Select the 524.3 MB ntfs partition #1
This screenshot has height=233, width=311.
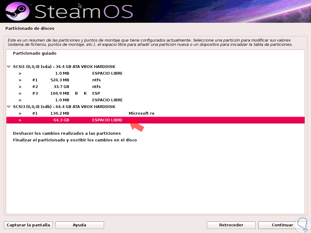click(x=155, y=80)
